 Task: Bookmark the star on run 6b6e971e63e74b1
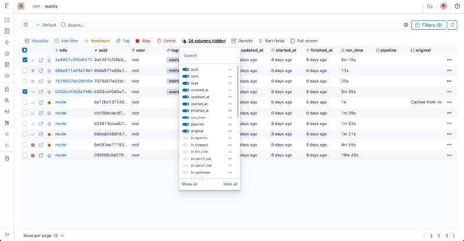coord(49,70)
